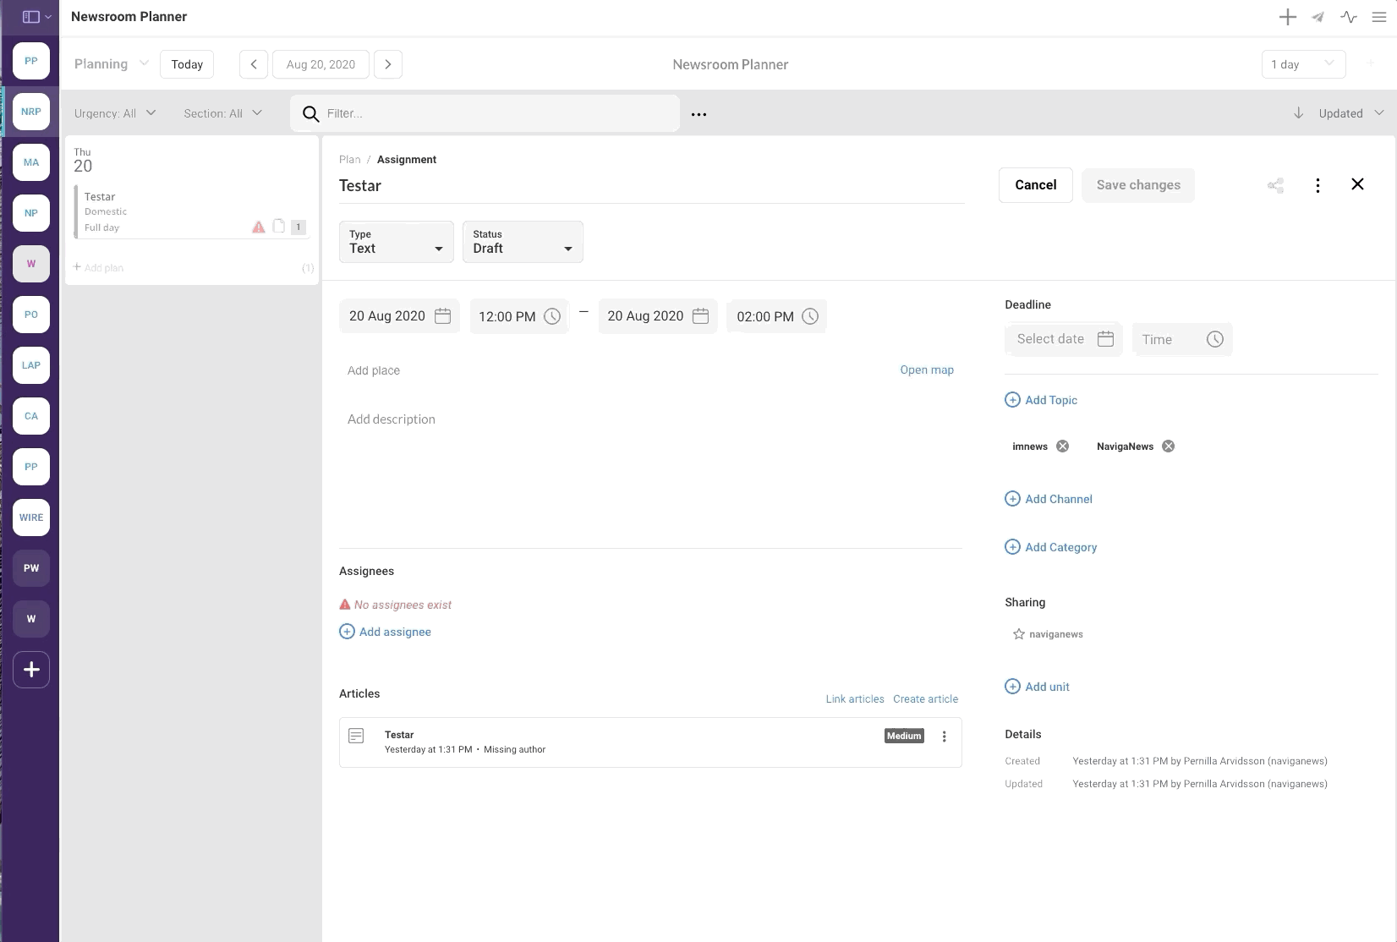The width and height of the screenshot is (1397, 942).
Task: Switch to the WIRE sidebar app
Action: tap(31, 518)
